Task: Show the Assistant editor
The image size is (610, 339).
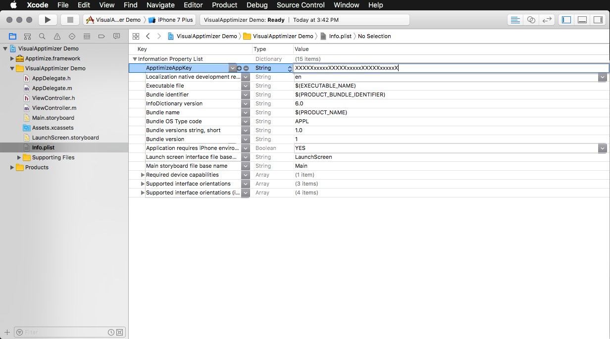Action: pos(531,20)
